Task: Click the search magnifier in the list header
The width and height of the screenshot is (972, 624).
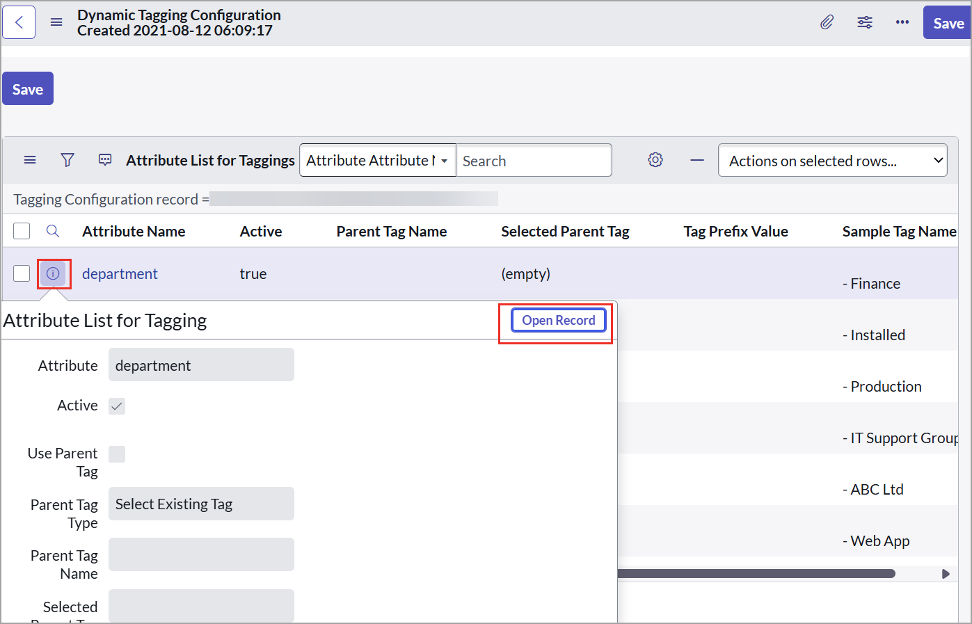Action: click(x=53, y=230)
